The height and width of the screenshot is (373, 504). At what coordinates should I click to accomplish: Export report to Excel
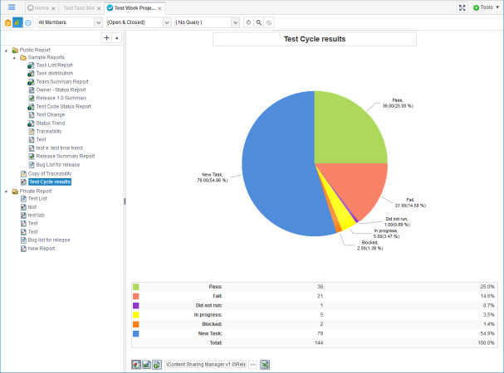265,365
